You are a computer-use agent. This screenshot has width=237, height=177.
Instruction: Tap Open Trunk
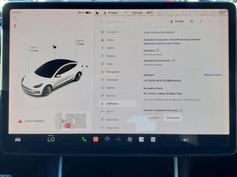coord(80,42)
